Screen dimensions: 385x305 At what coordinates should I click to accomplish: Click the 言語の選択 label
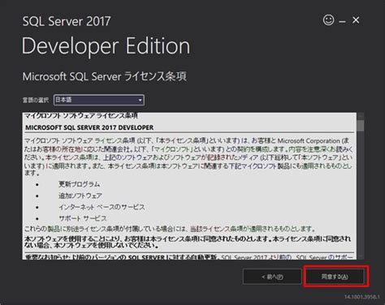36,101
